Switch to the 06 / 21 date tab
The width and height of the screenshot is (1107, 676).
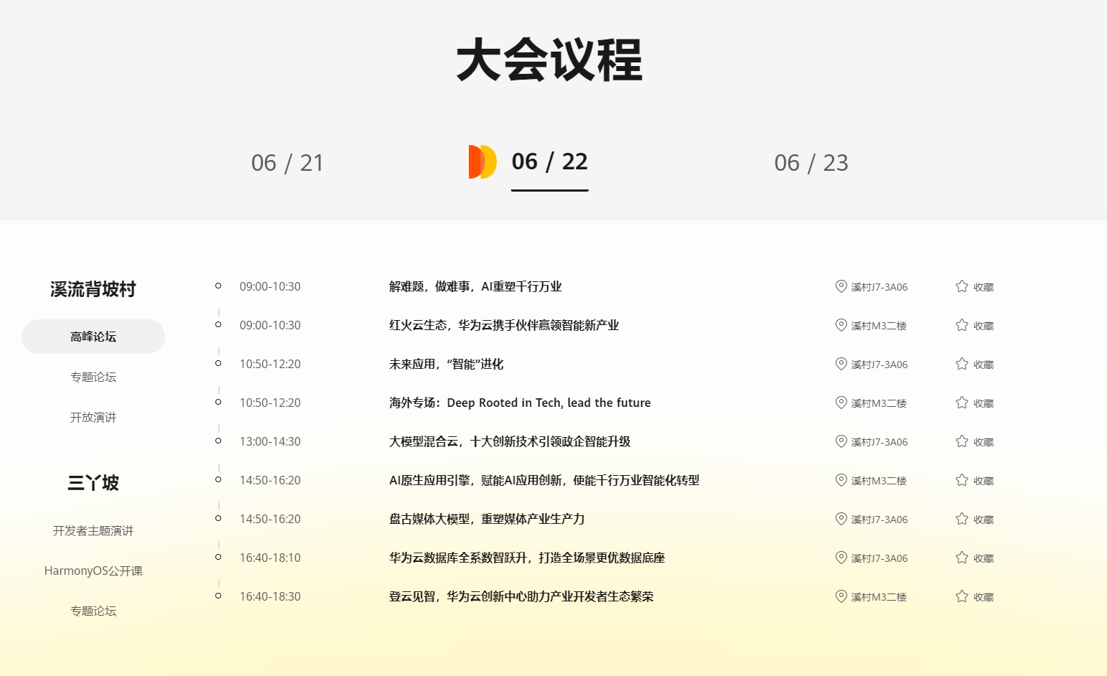(287, 163)
